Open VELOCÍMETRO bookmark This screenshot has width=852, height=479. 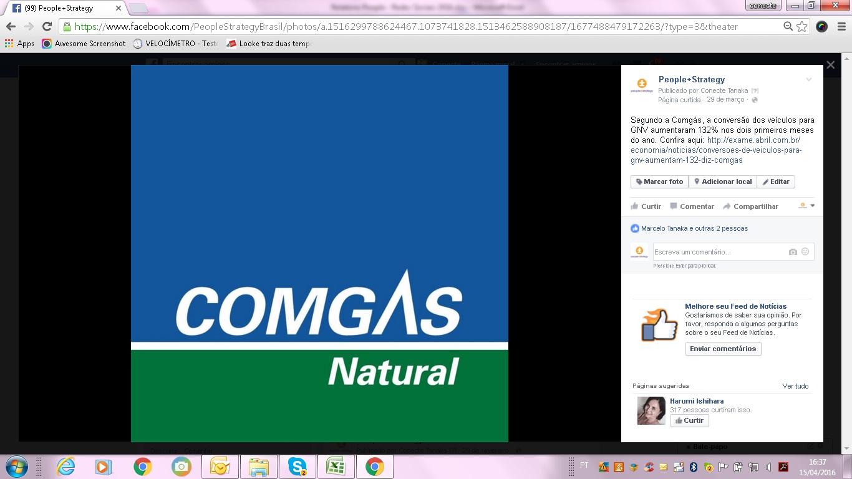(175, 44)
